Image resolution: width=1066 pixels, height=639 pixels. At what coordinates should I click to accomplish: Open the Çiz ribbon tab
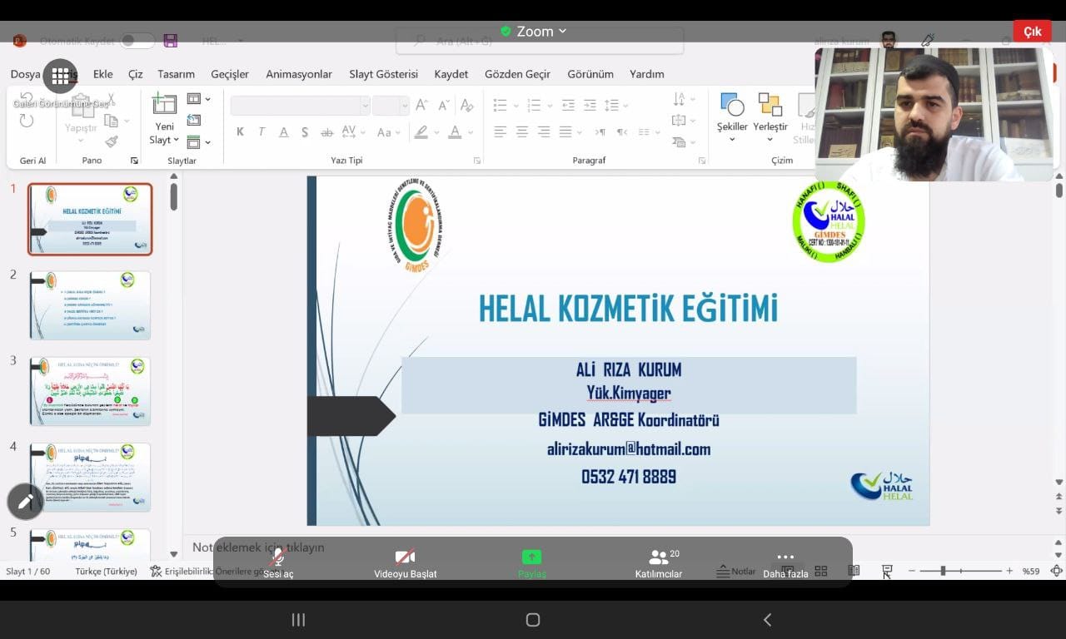pyautogui.click(x=135, y=74)
